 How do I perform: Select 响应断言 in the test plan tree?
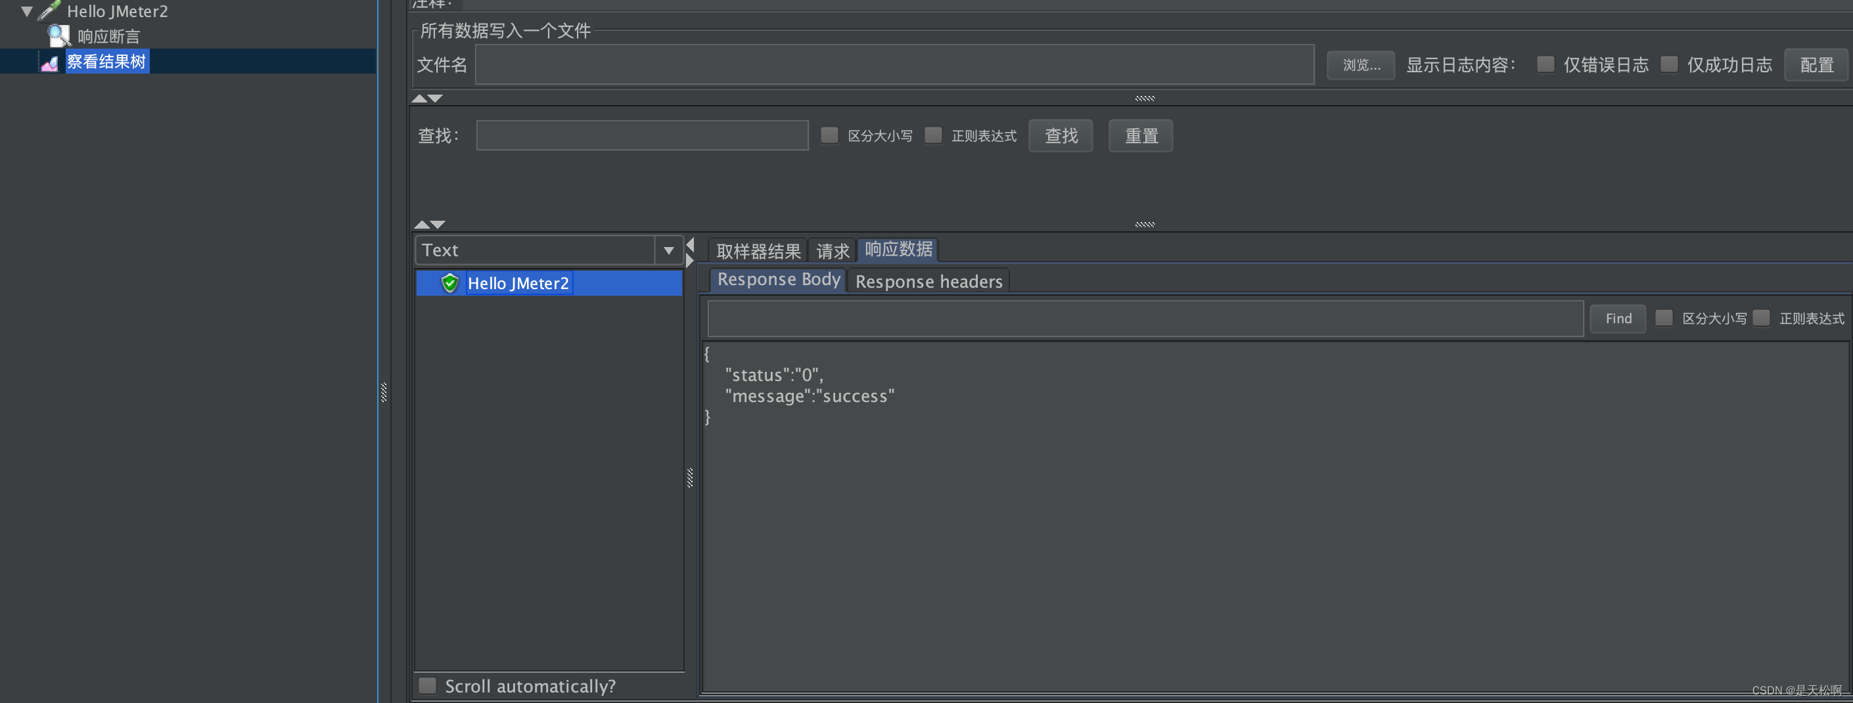(x=108, y=36)
